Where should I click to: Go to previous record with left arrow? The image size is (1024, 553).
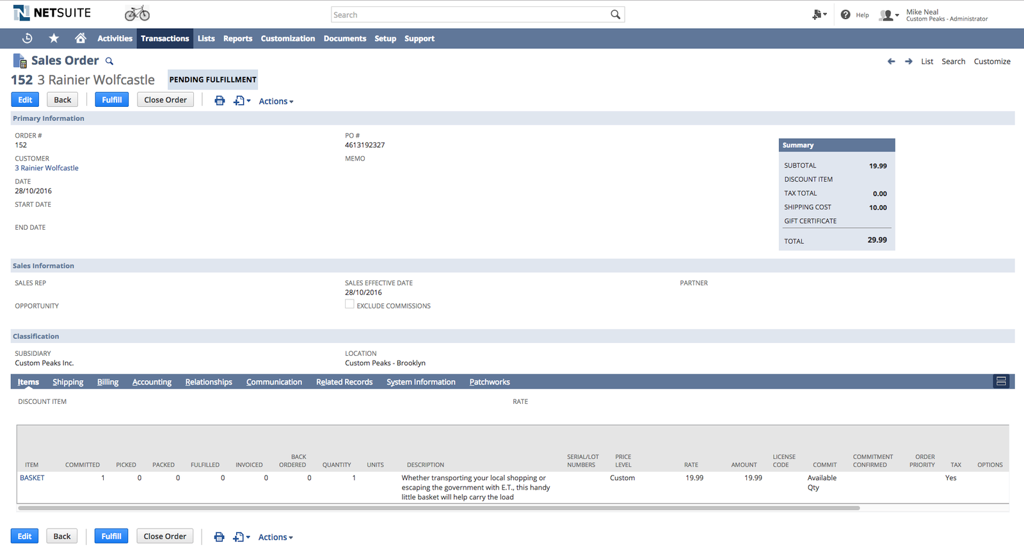pos(891,61)
